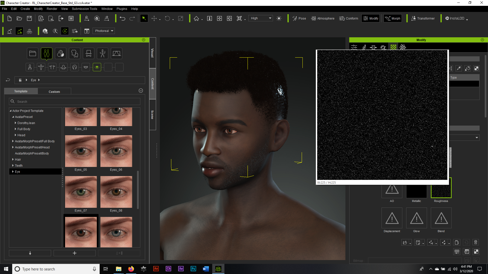The width and height of the screenshot is (488, 274).
Task: Click the save texture icon
Action: pyautogui.click(x=418, y=242)
